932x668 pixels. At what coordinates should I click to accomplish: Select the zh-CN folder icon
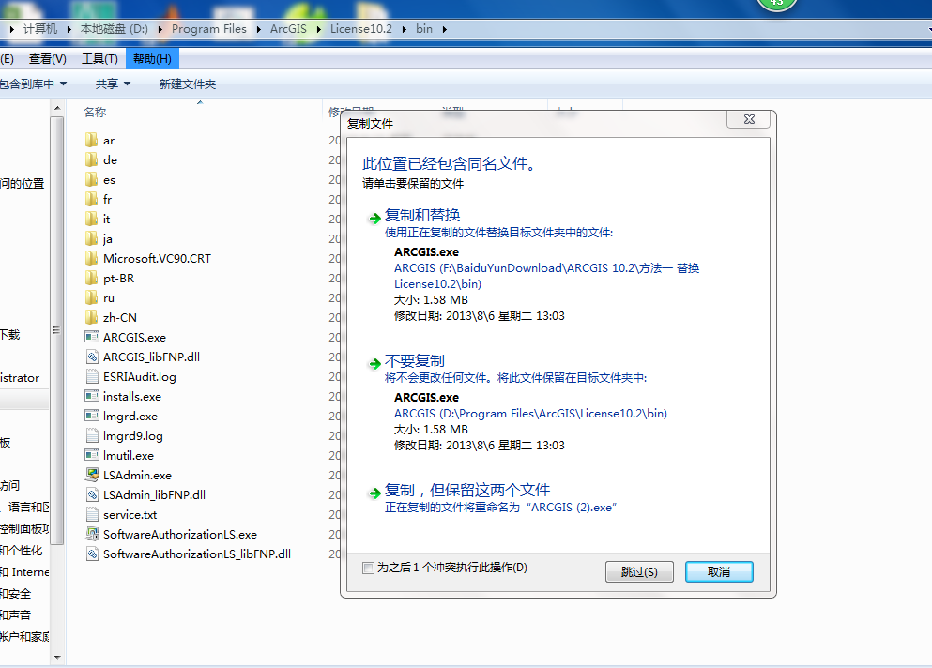tap(91, 317)
